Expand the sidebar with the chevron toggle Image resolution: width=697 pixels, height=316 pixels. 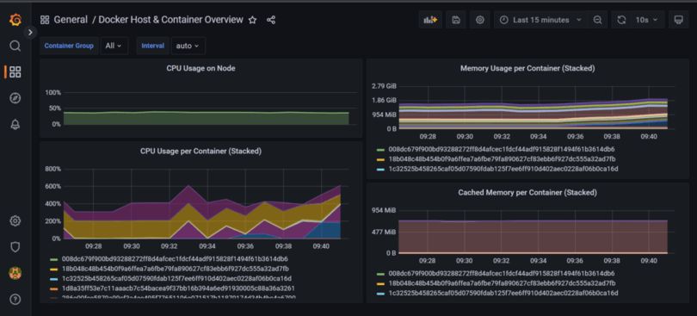pyautogui.click(x=30, y=33)
